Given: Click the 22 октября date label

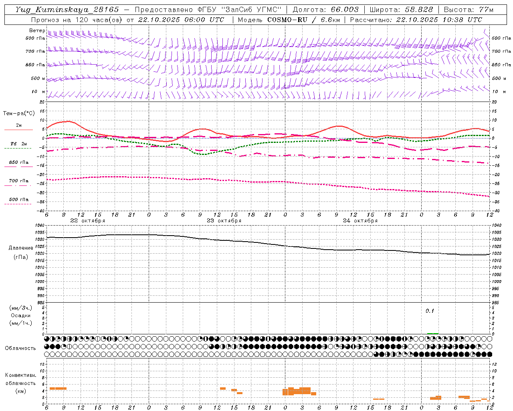Looking at the screenshot, I should [87, 221].
